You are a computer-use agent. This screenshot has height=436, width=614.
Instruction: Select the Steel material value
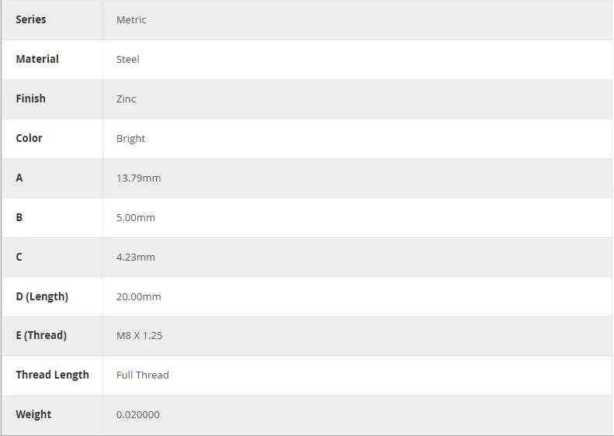(127, 60)
